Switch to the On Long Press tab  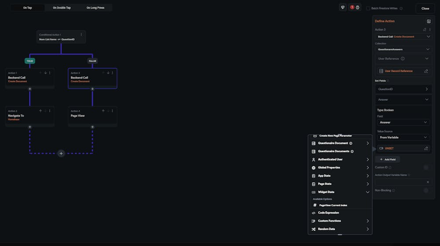click(95, 8)
